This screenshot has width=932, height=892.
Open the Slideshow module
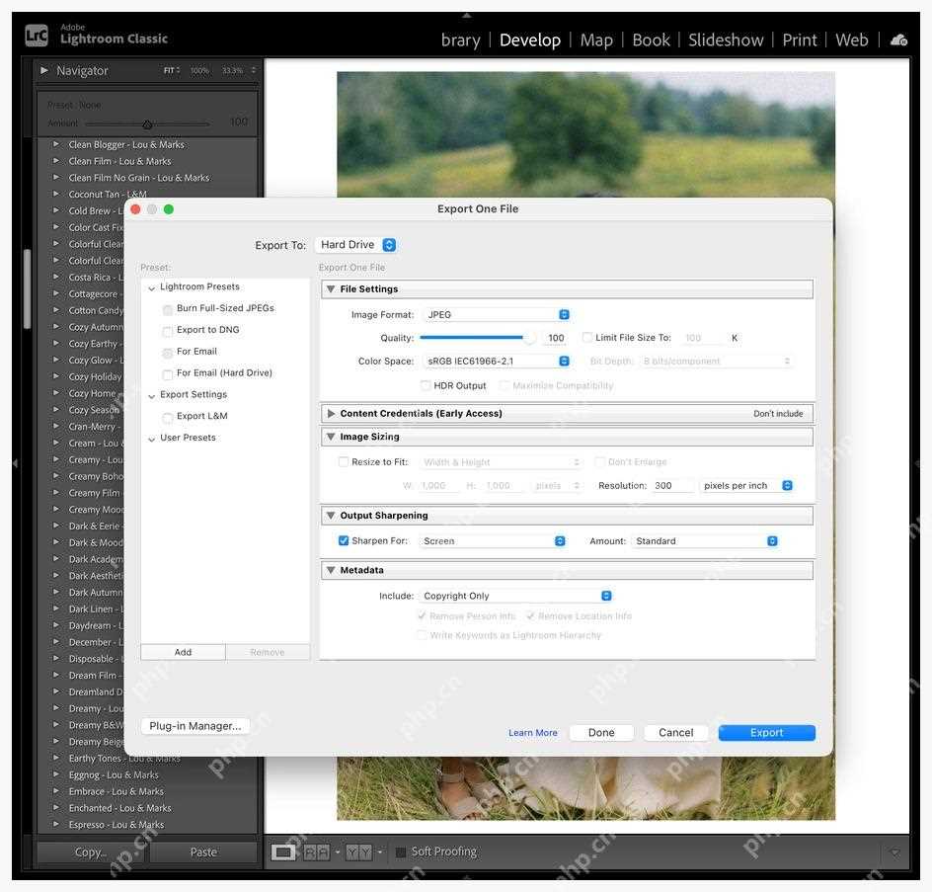click(x=726, y=40)
